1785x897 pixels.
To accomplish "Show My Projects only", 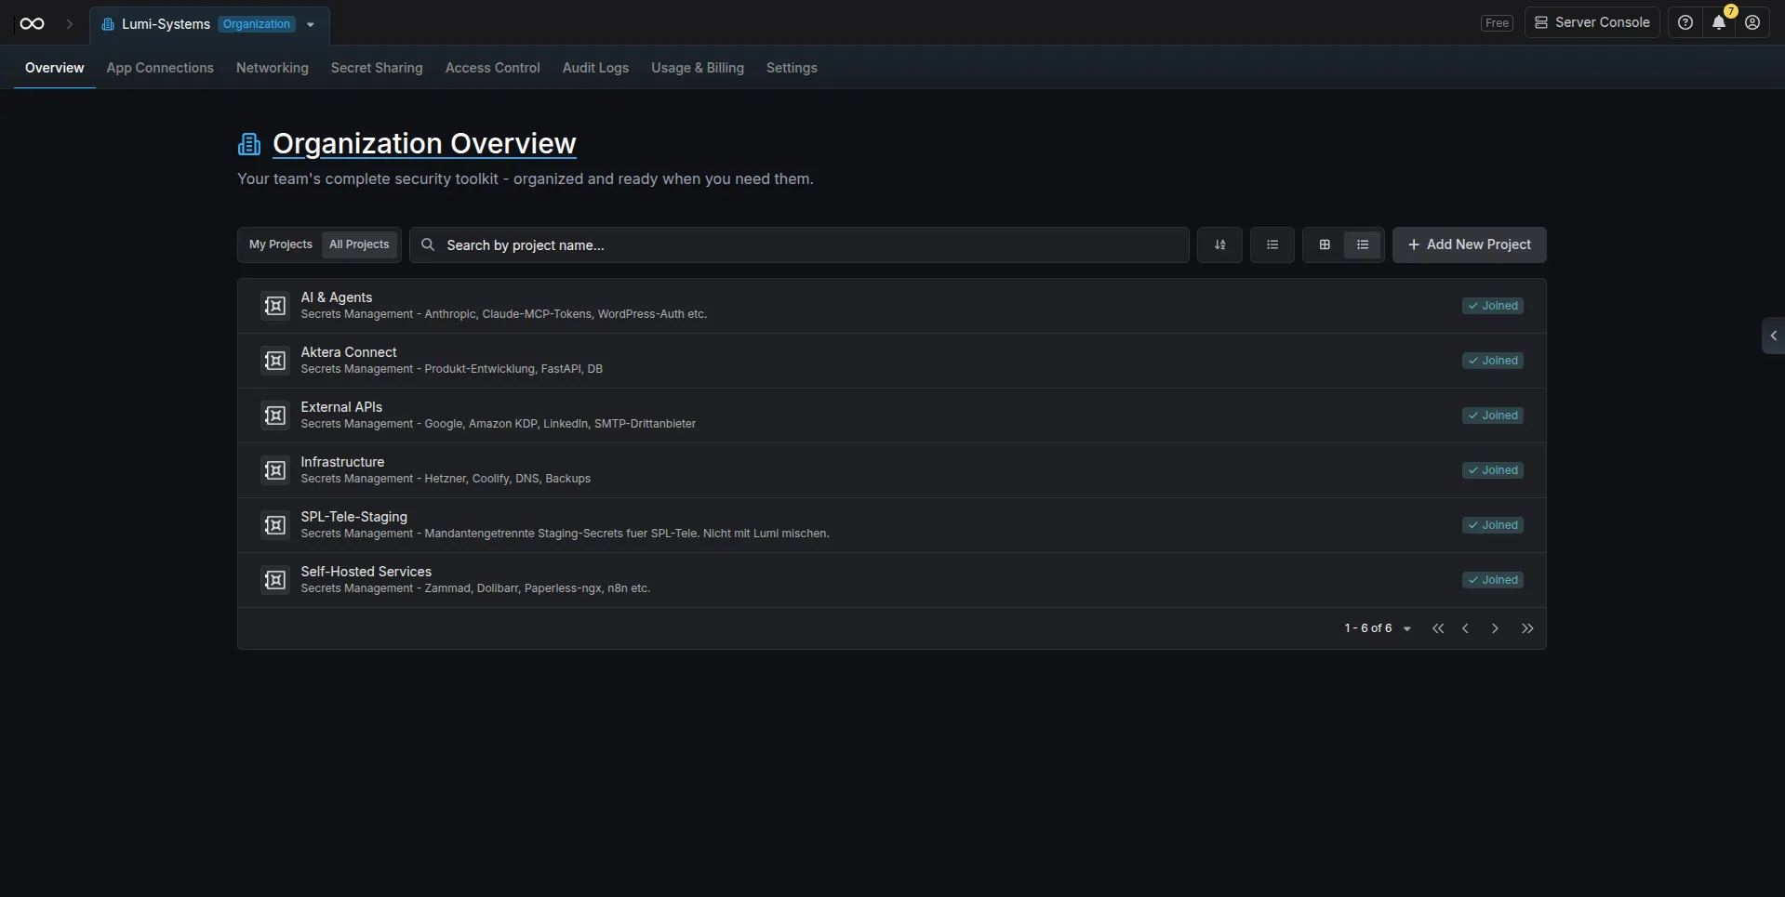I will (x=281, y=244).
